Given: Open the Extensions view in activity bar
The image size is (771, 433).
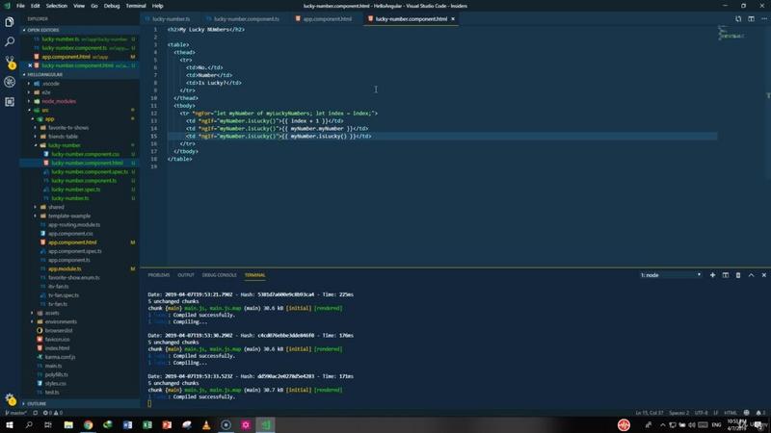Looking at the screenshot, I should tap(10, 102).
